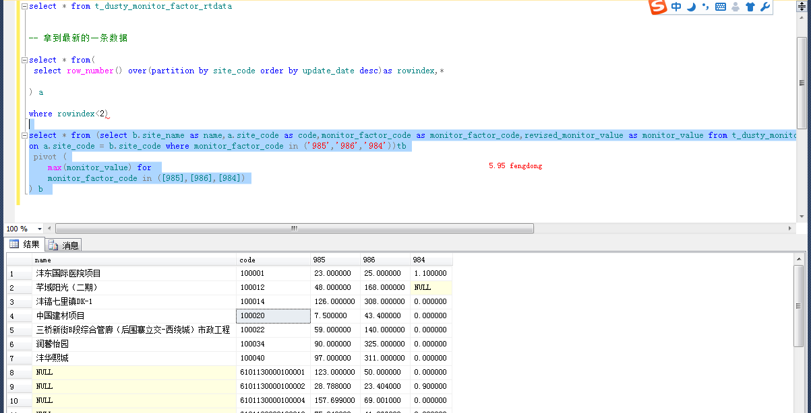
Task: Click the cell '沣镐七里镇DK-1'
Action: (135, 302)
